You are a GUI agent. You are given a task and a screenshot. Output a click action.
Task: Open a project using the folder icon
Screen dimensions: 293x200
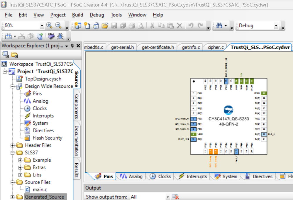105,26
